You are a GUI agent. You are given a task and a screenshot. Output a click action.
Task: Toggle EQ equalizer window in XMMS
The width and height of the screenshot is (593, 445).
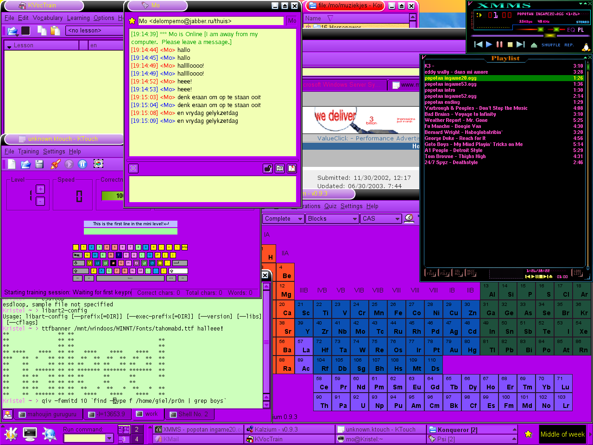[571, 30]
